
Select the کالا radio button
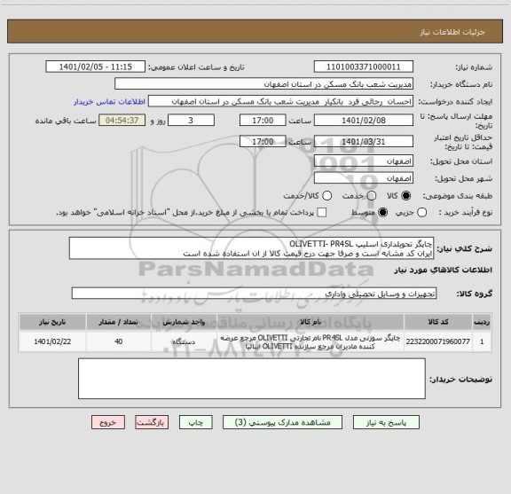tap(406, 196)
